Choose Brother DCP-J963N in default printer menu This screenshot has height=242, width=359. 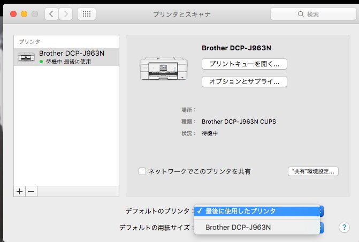pyautogui.click(x=257, y=228)
